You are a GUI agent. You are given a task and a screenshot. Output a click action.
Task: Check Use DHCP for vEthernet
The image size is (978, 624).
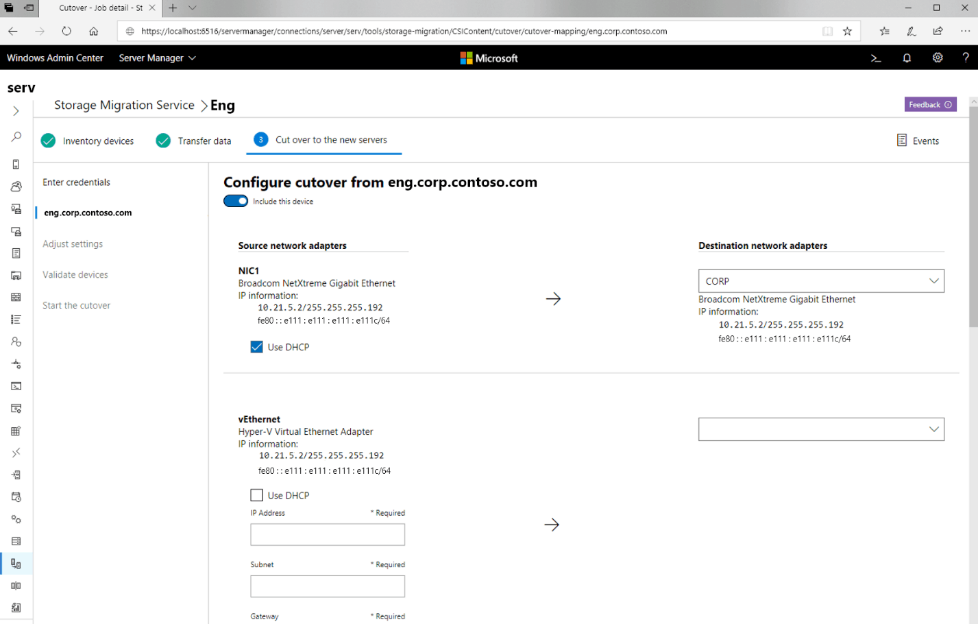(256, 495)
